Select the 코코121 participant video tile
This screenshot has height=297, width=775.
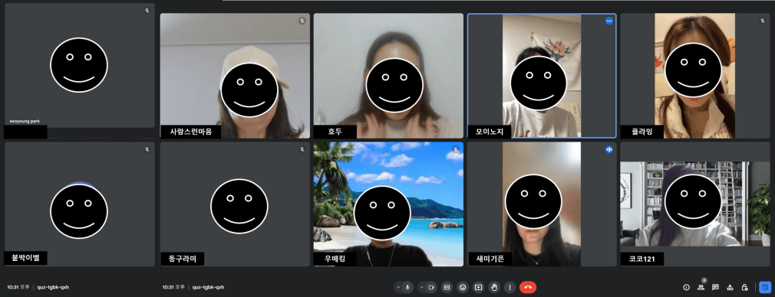coord(695,204)
